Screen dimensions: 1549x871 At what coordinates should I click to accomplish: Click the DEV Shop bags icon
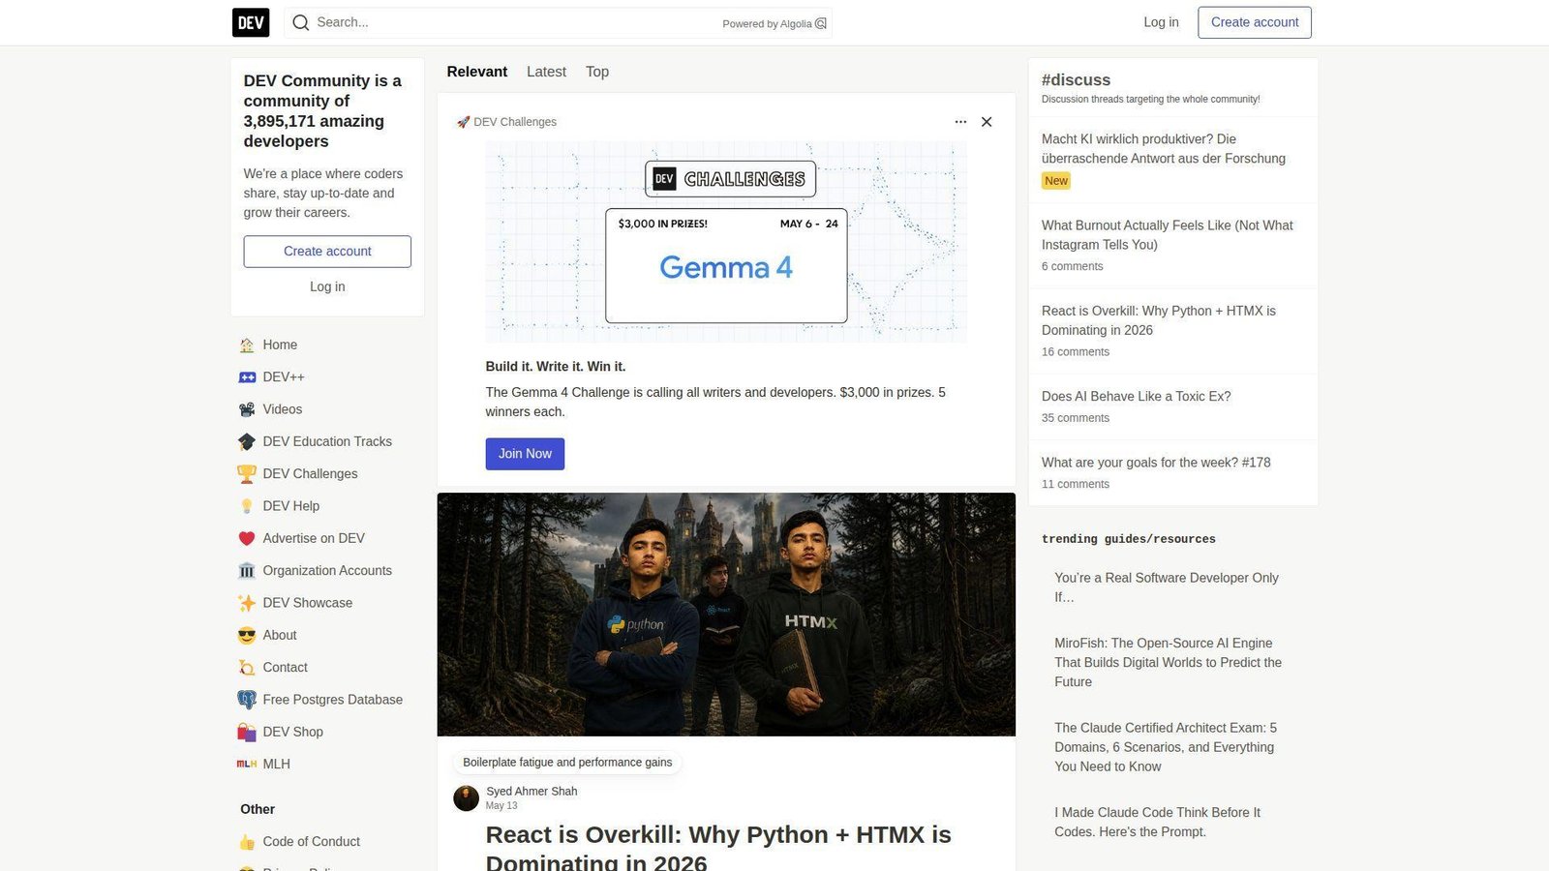[x=247, y=732]
